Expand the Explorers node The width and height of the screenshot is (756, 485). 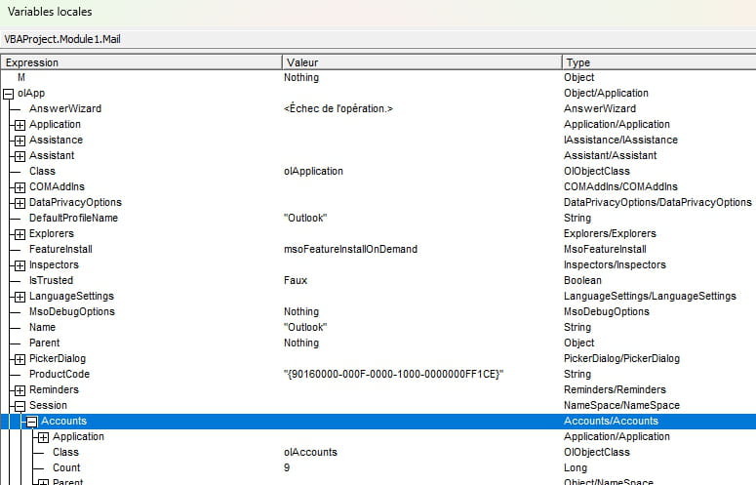[20, 234]
